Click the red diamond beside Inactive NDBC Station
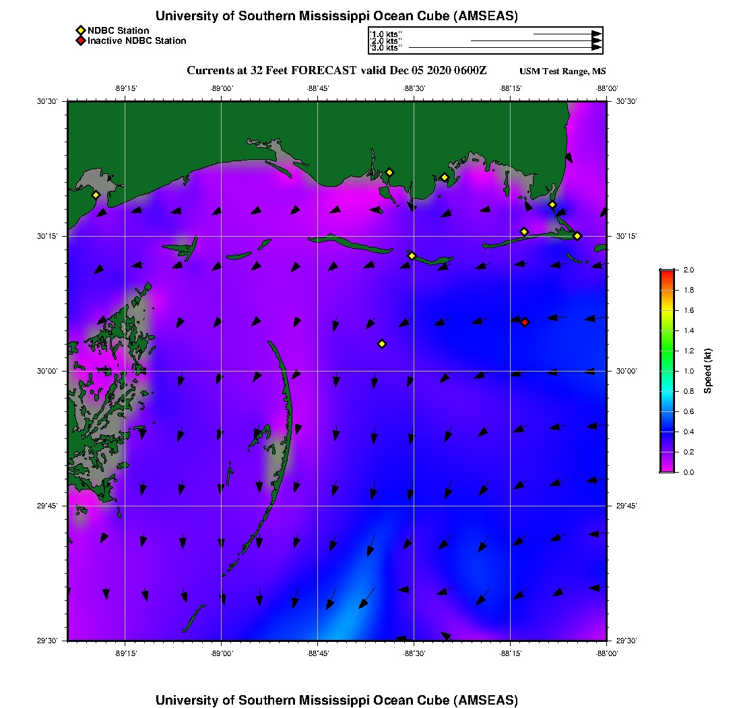This screenshot has width=741, height=708. (x=80, y=40)
